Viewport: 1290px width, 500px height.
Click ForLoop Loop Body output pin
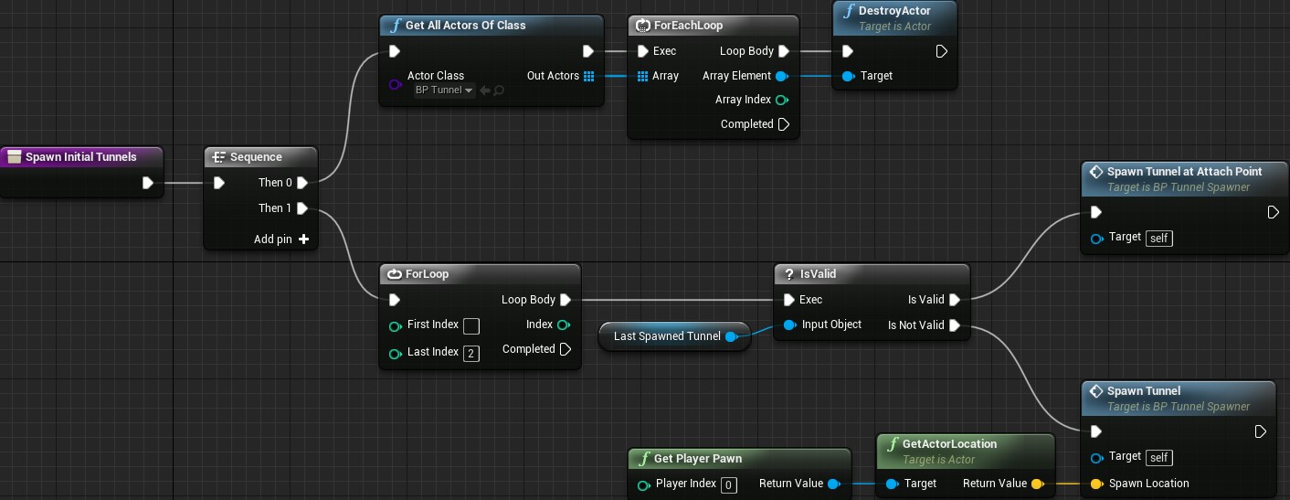click(x=565, y=300)
